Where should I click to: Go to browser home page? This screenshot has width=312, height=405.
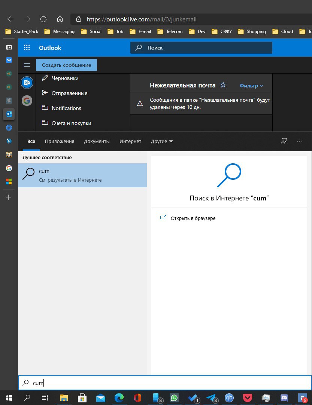pyautogui.click(x=60, y=19)
